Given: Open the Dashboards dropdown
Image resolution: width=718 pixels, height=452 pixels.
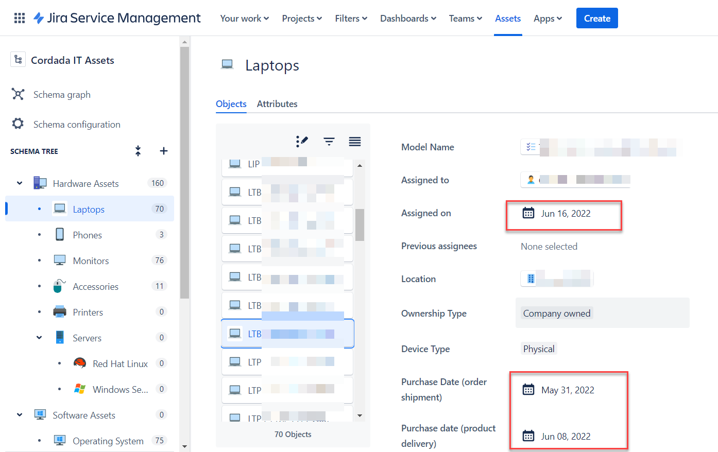Looking at the screenshot, I should (x=407, y=18).
